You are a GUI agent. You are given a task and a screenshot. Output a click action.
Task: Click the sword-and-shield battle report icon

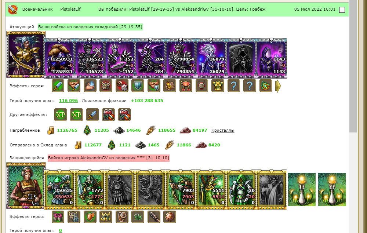(12, 10)
